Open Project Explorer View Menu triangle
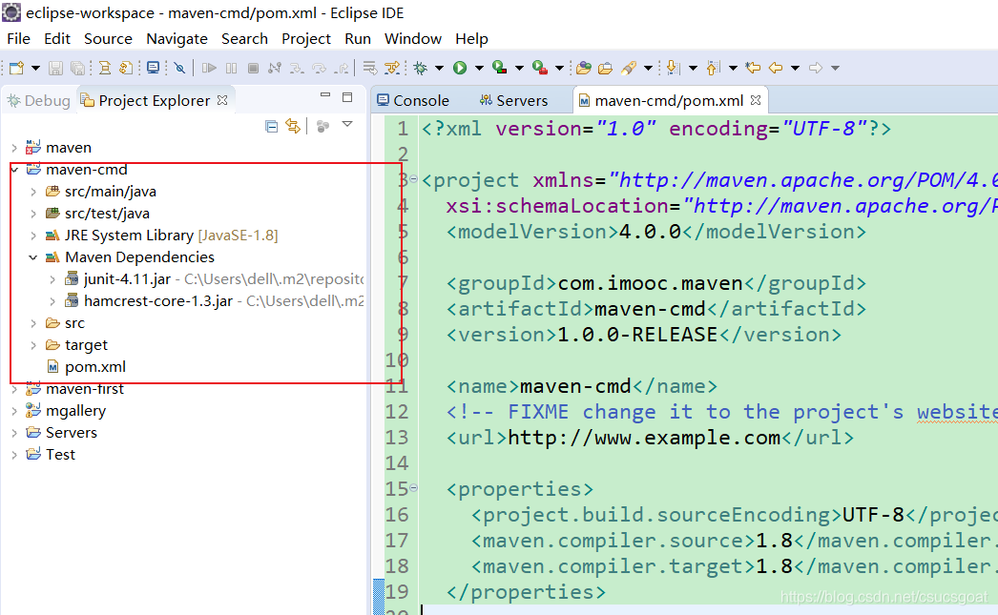 point(347,125)
